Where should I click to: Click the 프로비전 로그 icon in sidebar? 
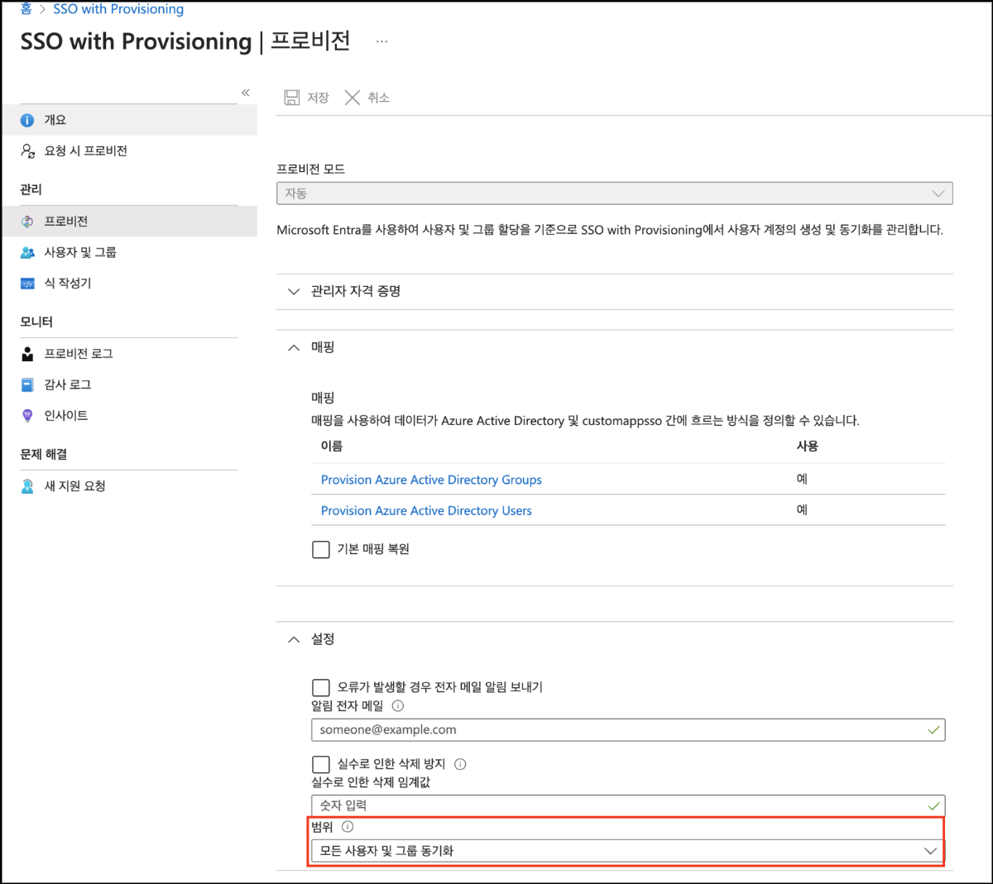point(28,354)
